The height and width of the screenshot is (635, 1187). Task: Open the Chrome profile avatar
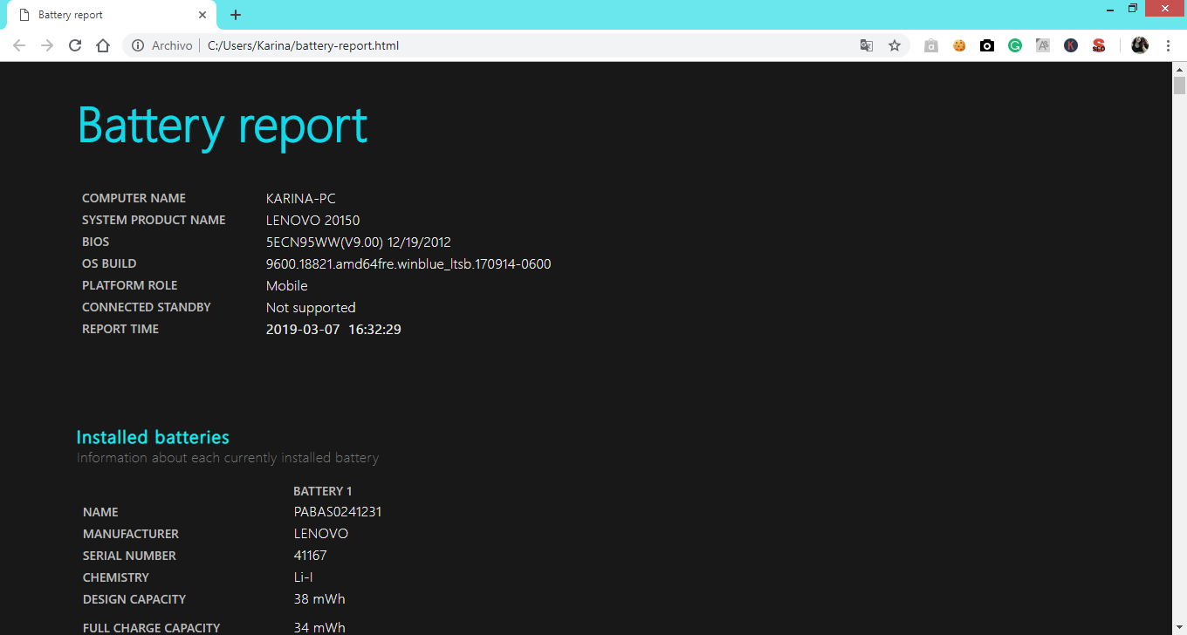coord(1140,45)
